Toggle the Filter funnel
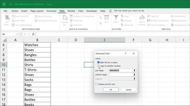This screenshot has height=106, width=190. [x=116, y=19]
